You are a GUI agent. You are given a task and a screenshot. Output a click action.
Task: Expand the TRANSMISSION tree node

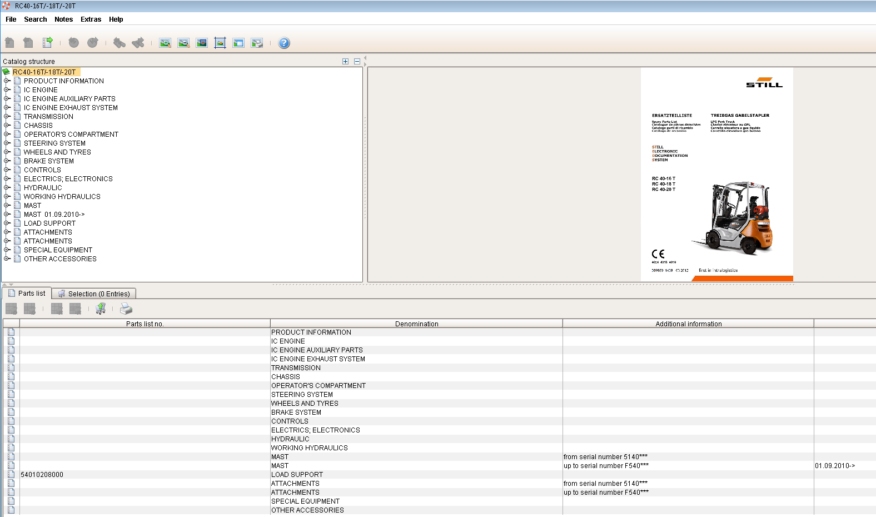click(x=7, y=116)
